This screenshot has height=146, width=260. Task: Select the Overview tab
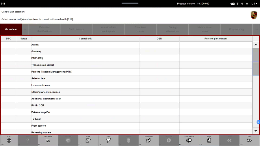point(11,29)
